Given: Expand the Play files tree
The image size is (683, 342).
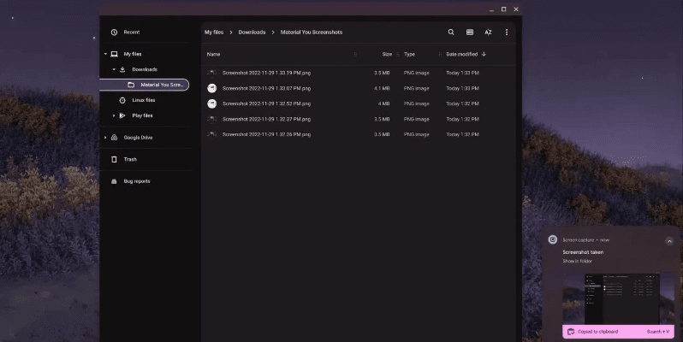Looking at the screenshot, I should (113, 115).
